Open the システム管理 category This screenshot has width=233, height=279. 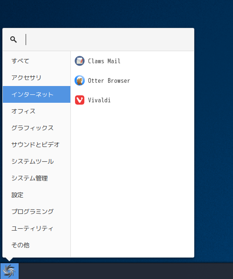click(x=36, y=178)
